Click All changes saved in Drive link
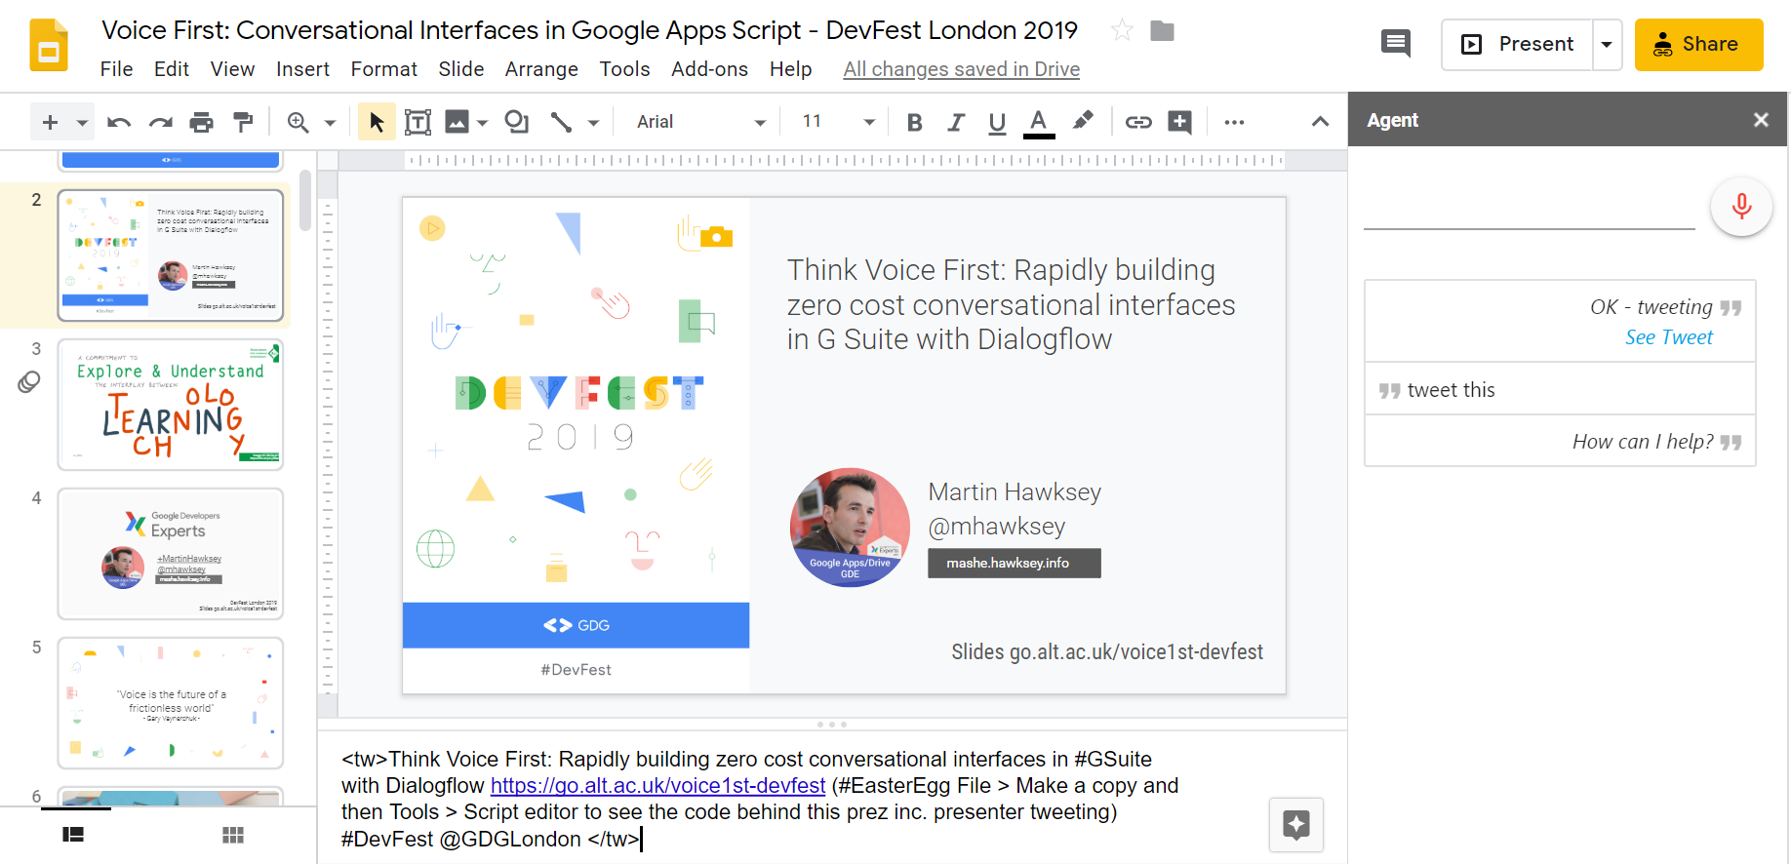The height and width of the screenshot is (864, 1791). (x=961, y=69)
